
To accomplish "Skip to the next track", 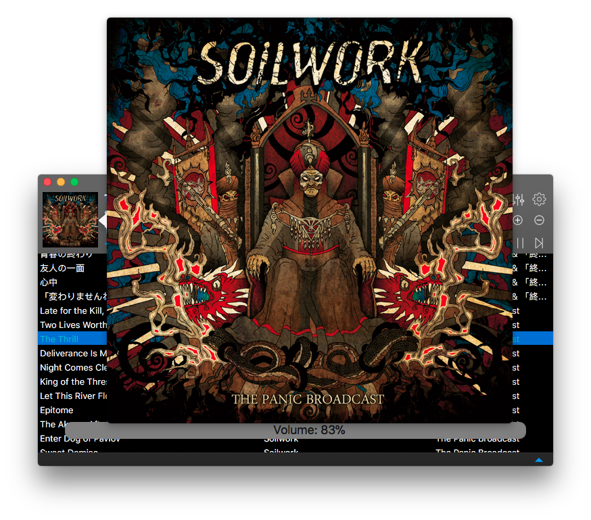I will point(539,243).
